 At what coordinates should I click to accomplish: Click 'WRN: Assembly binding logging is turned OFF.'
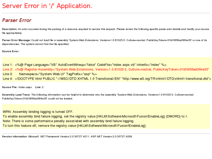[38, 112]
